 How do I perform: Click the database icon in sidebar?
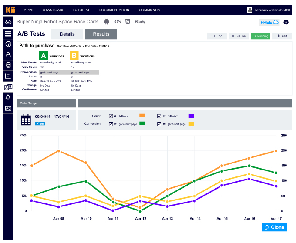(8, 65)
